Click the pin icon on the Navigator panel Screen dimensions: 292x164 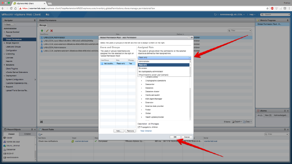pos(34,20)
